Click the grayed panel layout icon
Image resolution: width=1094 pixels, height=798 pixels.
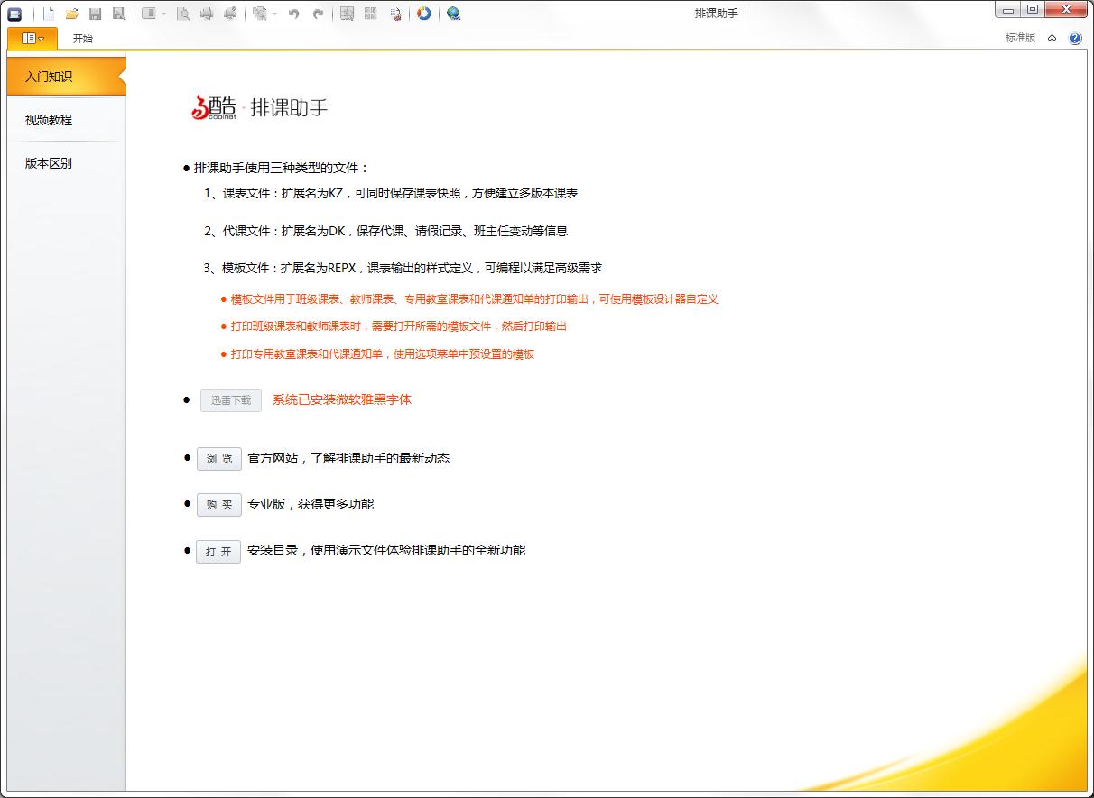click(x=149, y=14)
